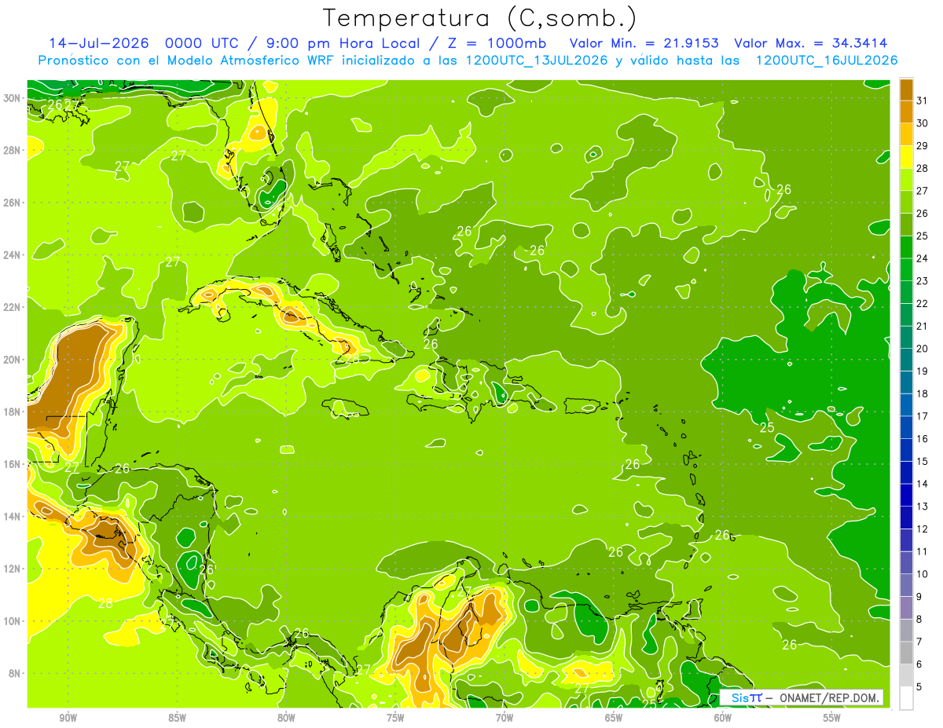Click longitude axis label "80W"
Screen dimensions: 943x728
click(286, 718)
